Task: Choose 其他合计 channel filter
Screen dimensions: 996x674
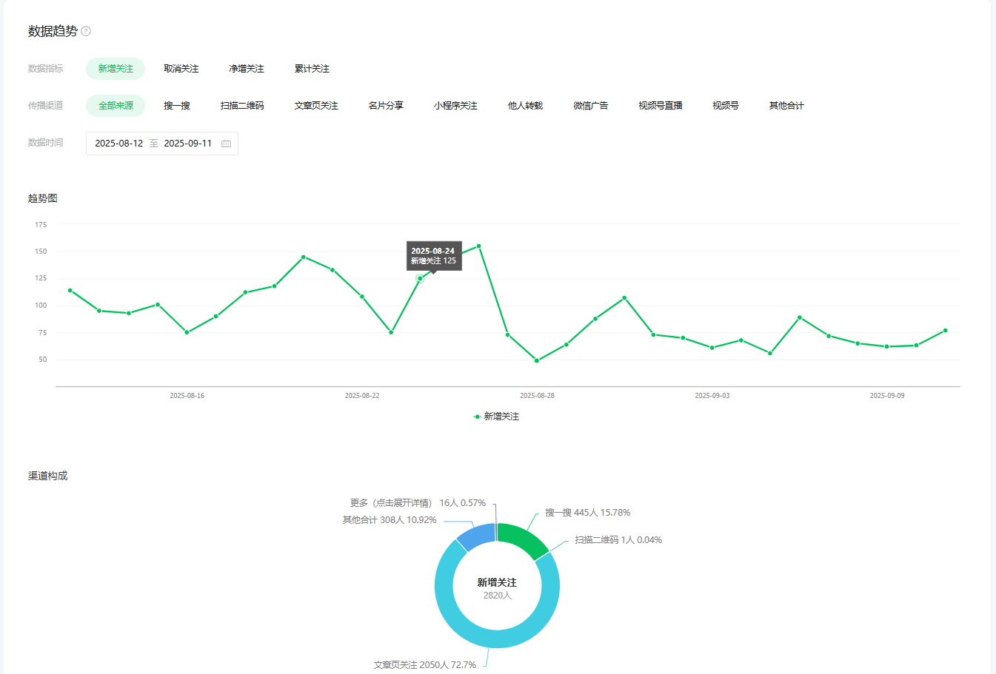Action: (x=786, y=106)
